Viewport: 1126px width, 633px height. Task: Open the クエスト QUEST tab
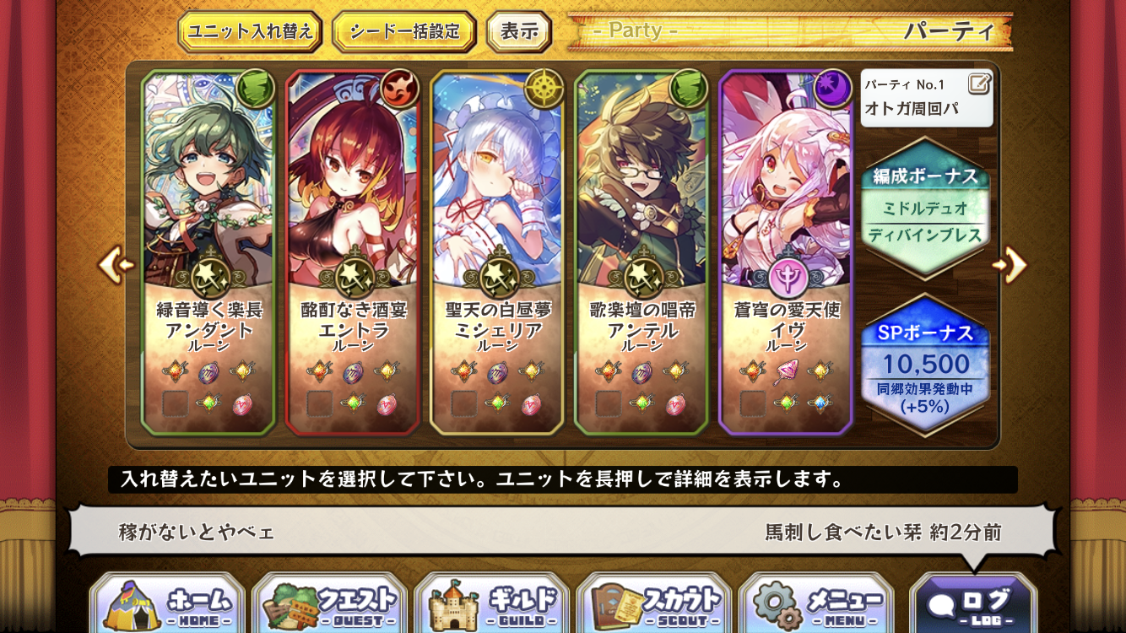coord(330,604)
